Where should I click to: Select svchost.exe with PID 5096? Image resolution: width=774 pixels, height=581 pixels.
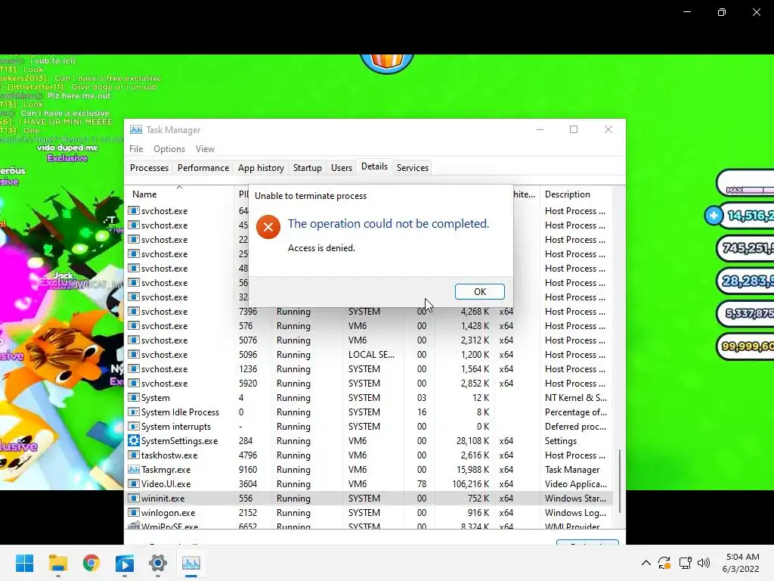[x=369, y=355]
